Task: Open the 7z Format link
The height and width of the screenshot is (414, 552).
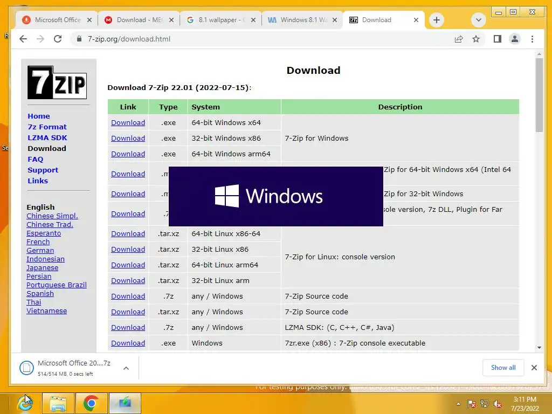Action: point(47,127)
